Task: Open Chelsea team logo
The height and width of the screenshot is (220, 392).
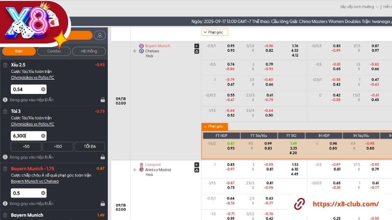Action: click(142, 51)
